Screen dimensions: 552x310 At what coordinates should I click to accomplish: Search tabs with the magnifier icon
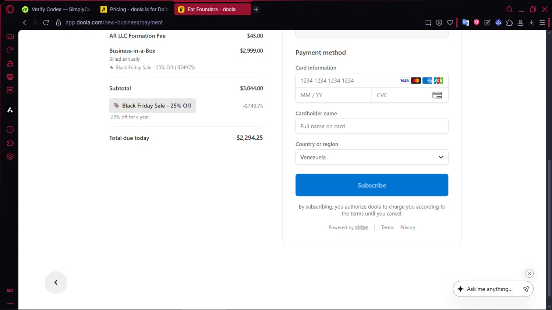click(509, 9)
